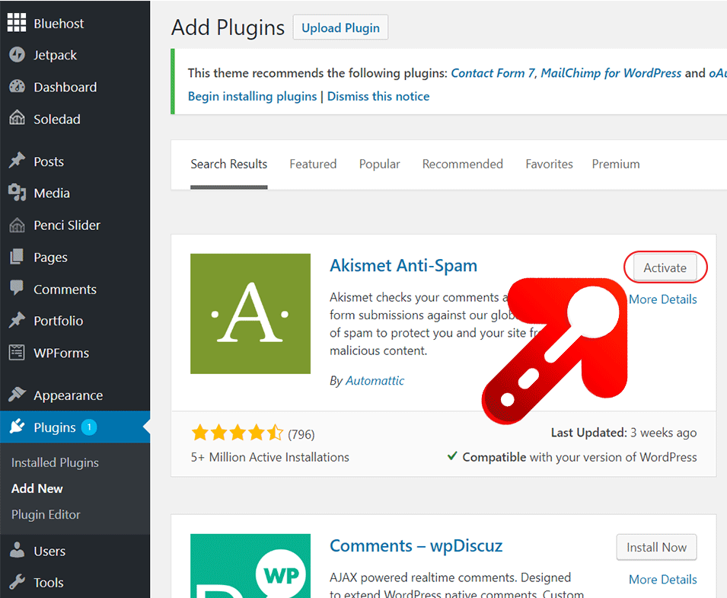Click the Add Plugins page heading

228,28
